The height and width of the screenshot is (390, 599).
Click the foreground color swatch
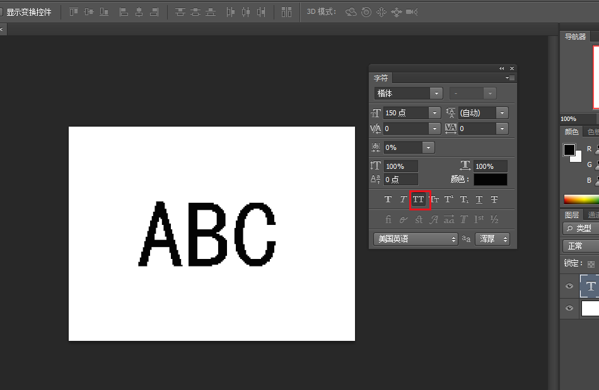[569, 149]
